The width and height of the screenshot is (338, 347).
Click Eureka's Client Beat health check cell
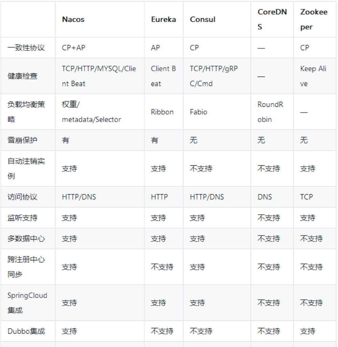163,76
